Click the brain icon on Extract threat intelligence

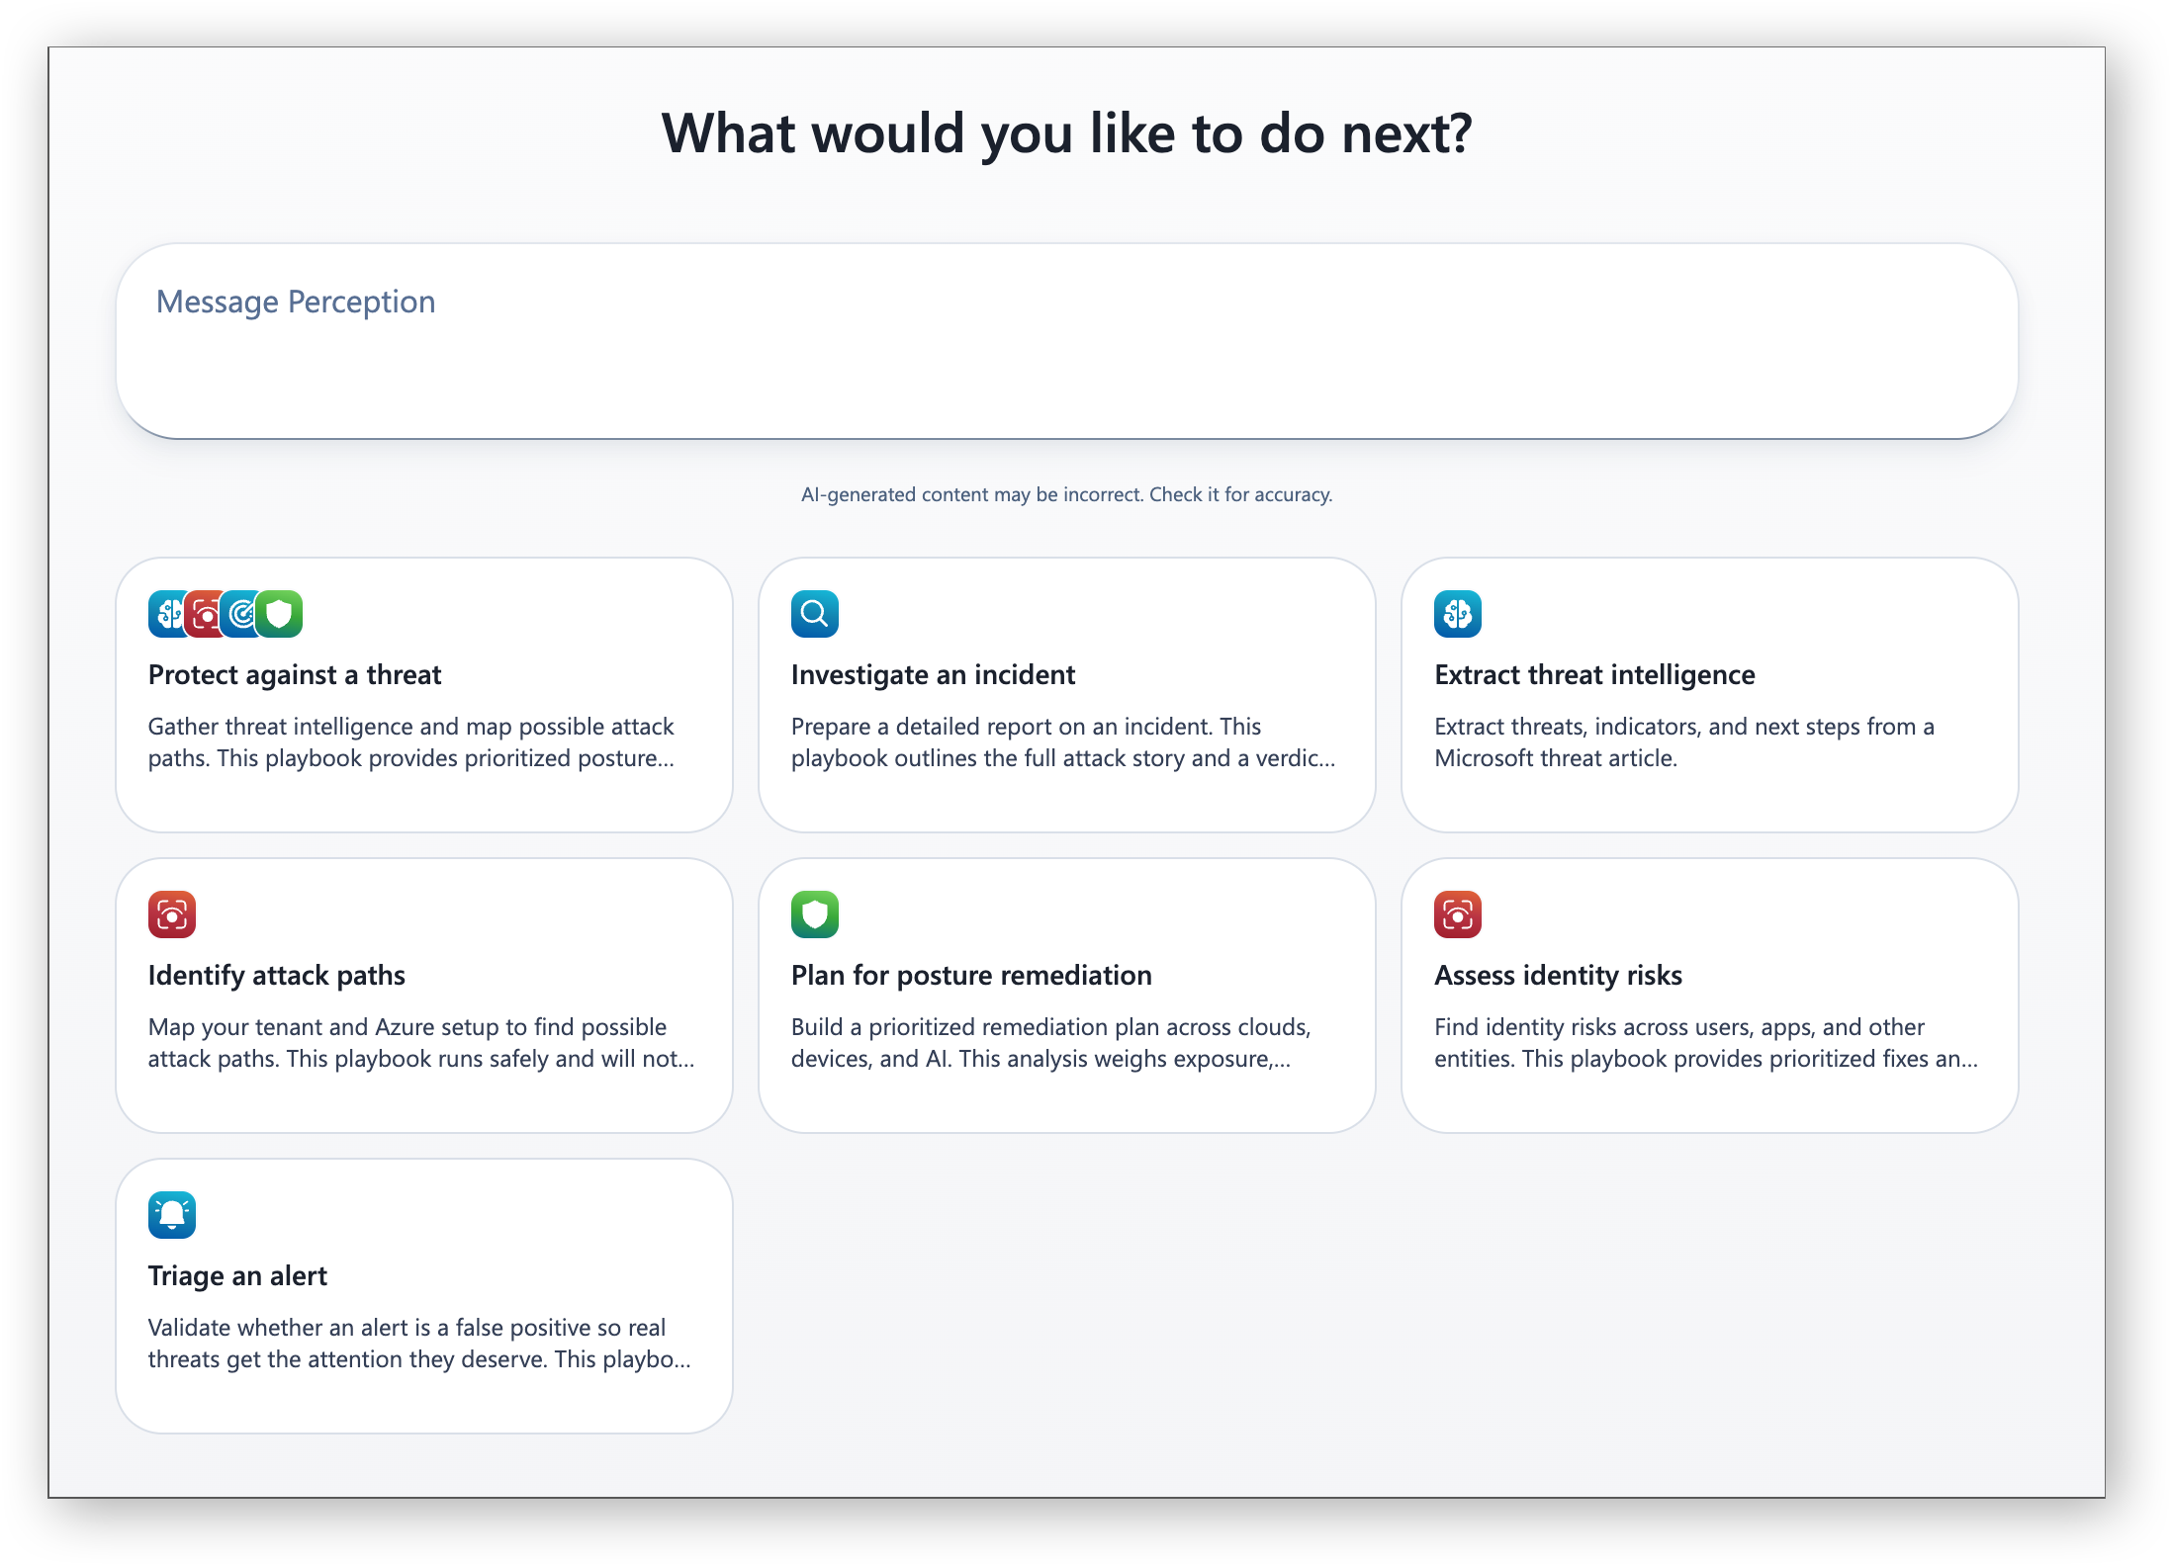(x=1458, y=614)
